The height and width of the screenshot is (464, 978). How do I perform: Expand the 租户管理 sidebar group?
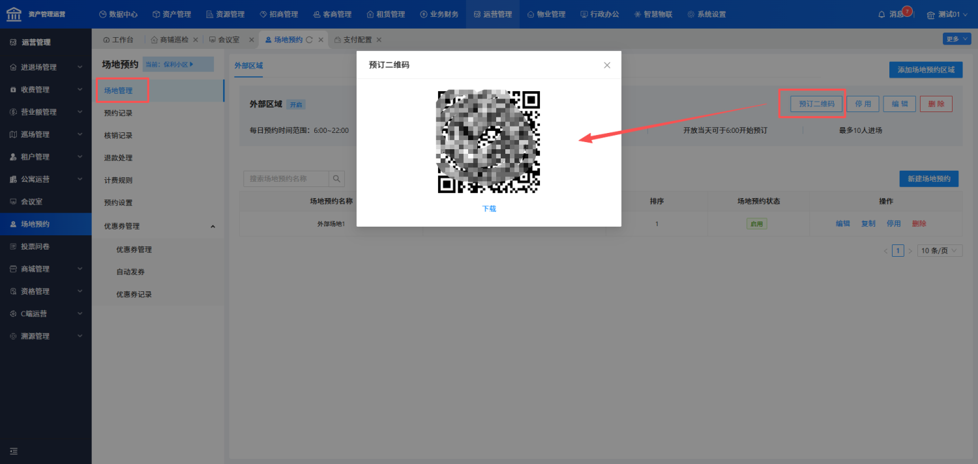click(46, 157)
